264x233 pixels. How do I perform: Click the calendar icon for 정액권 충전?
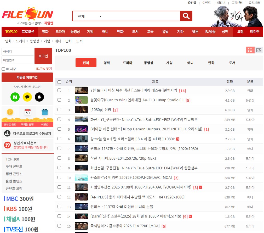point(27,112)
